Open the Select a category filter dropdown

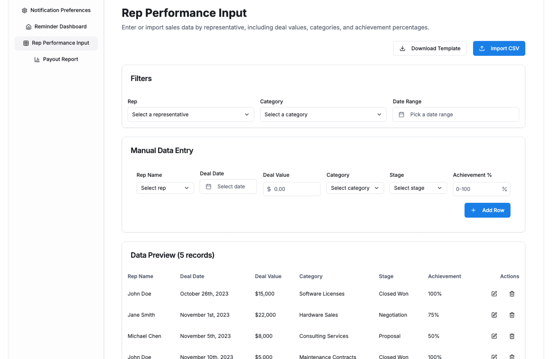coord(323,114)
